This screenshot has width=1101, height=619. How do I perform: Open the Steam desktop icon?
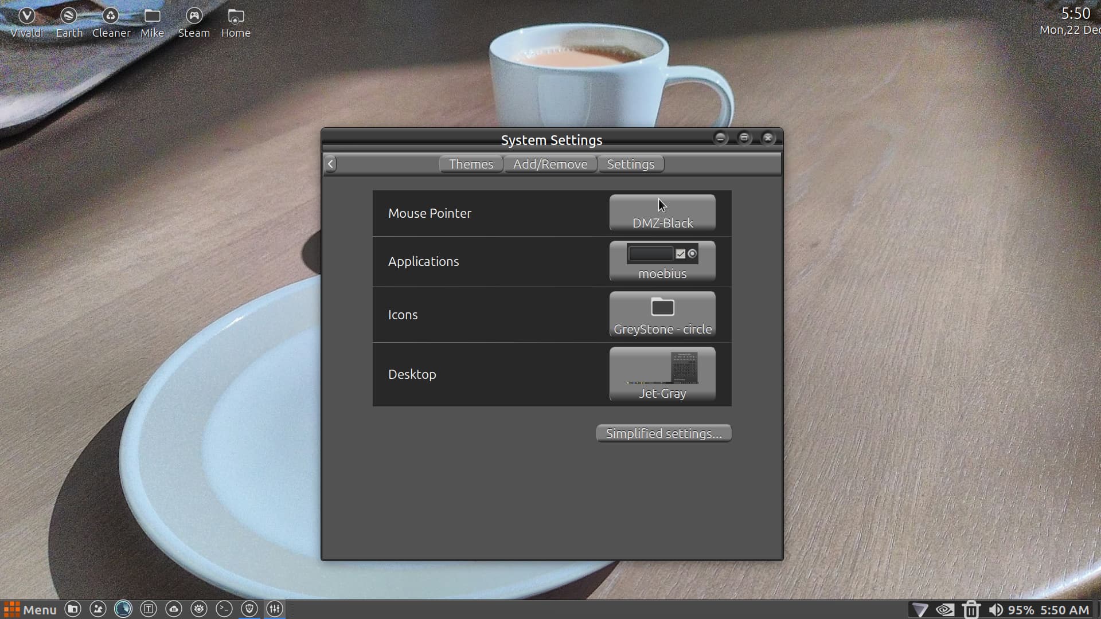(x=194, y=23)
